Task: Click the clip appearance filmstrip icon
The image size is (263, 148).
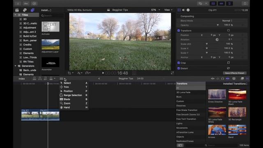Action: click(x=234, y=79)
